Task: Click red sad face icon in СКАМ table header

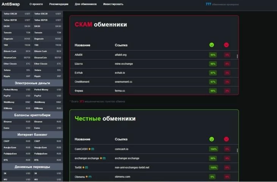Action: coord(226,45)
